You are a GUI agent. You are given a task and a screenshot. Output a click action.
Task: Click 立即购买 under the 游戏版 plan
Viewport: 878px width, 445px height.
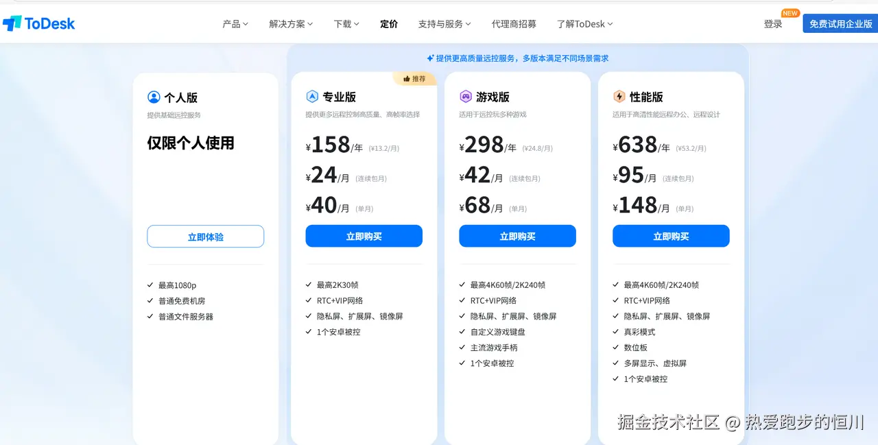pyautogui.click(x=517, y=236)
